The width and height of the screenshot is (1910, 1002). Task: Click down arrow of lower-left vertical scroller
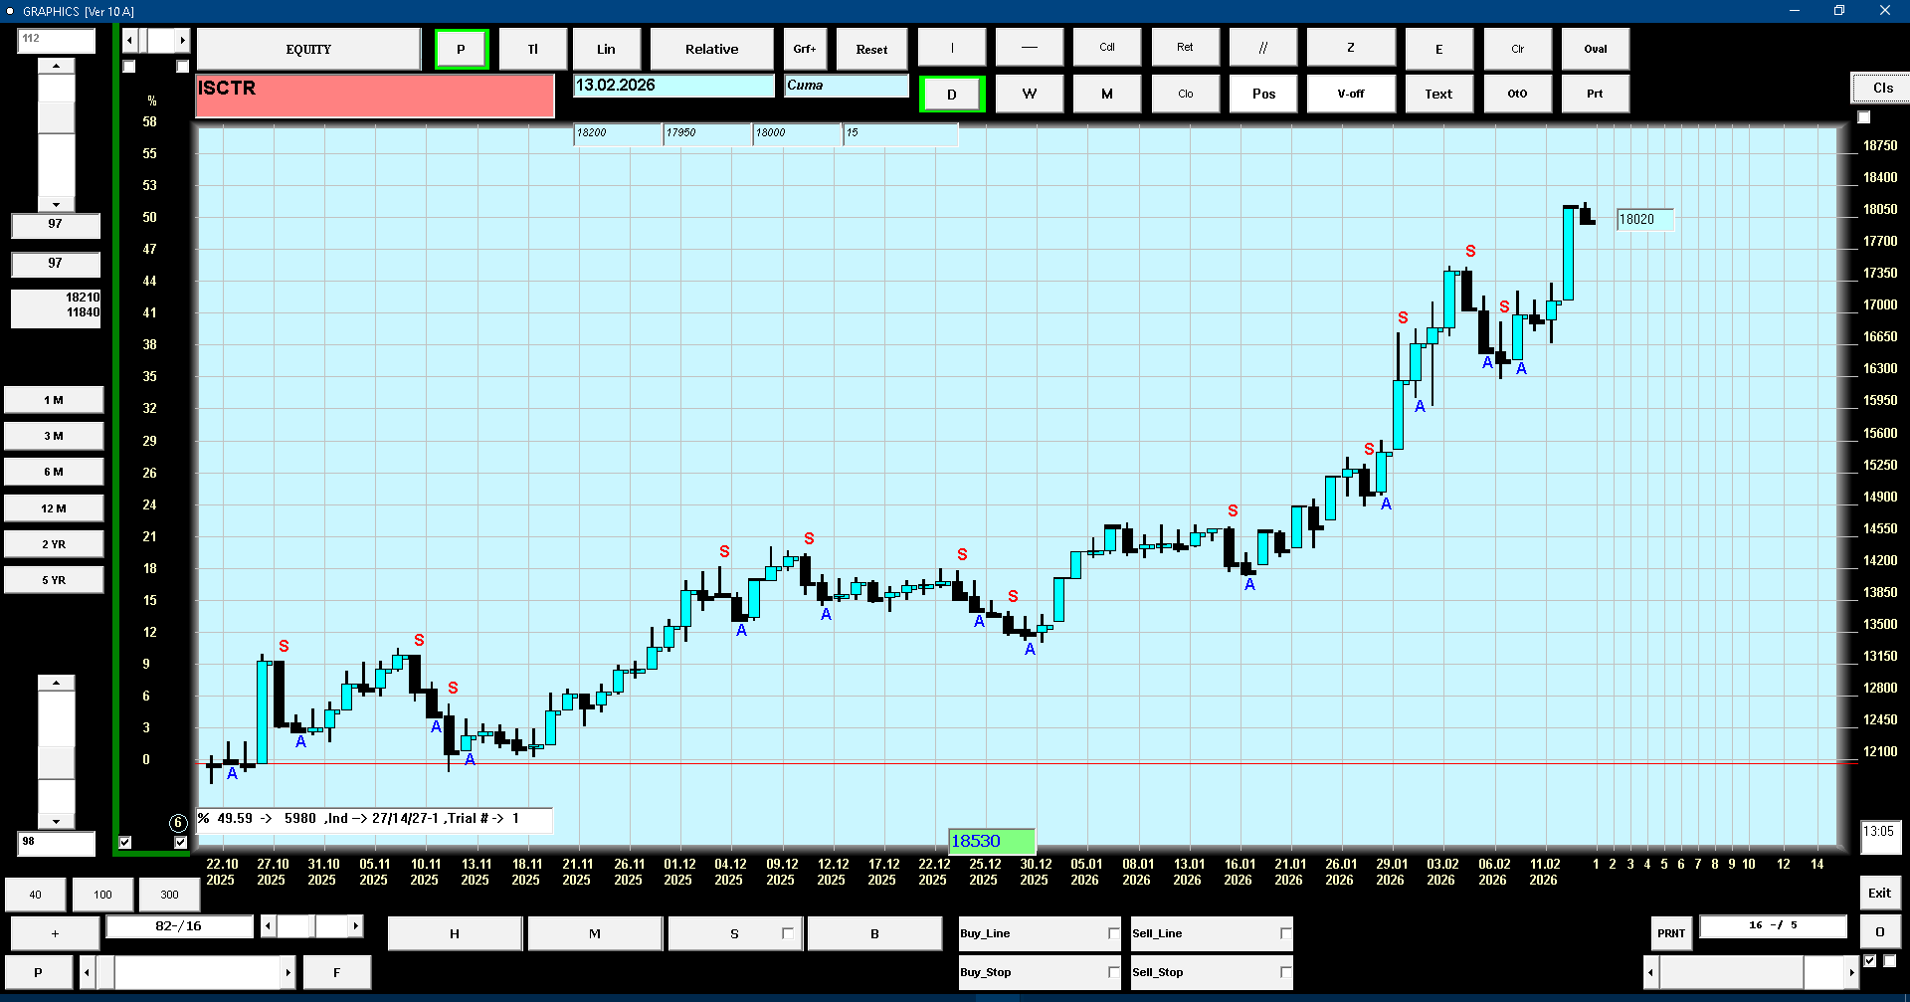[56, 822]
